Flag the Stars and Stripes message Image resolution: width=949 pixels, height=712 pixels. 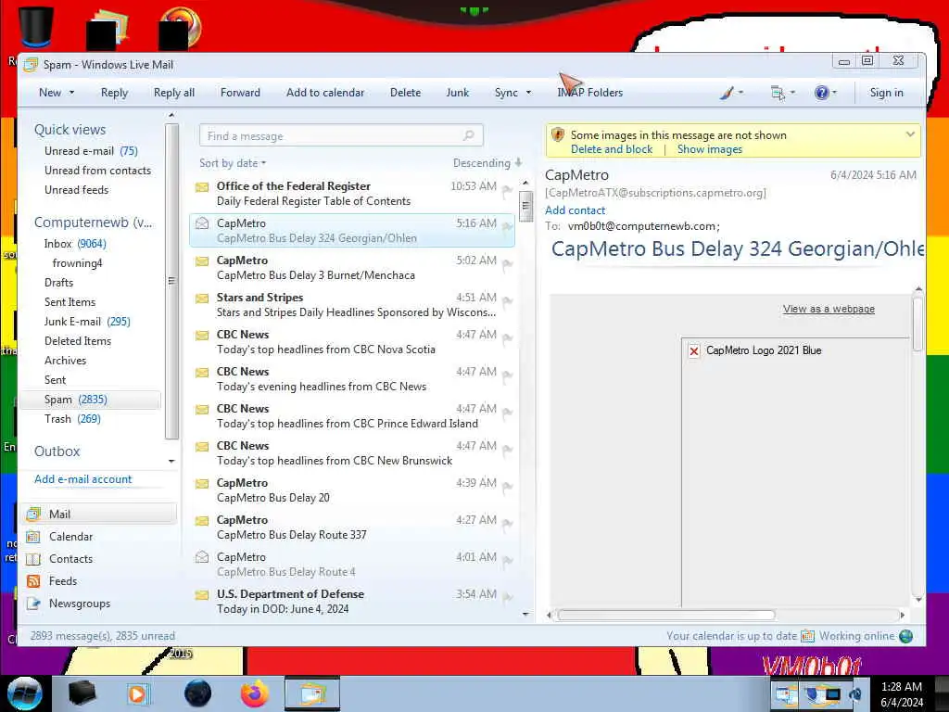click(x=508, y=301)
